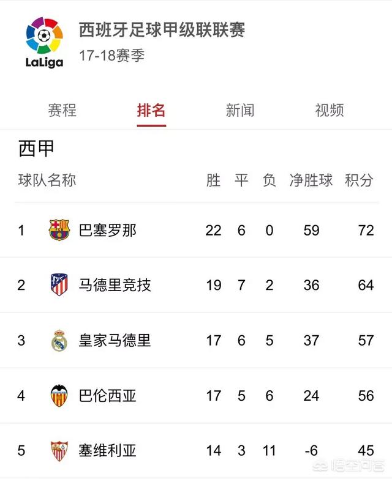The width and height of the screenshot is (392, 479).
Task: Open team 塞维利亚
Action: coord(107,451)
